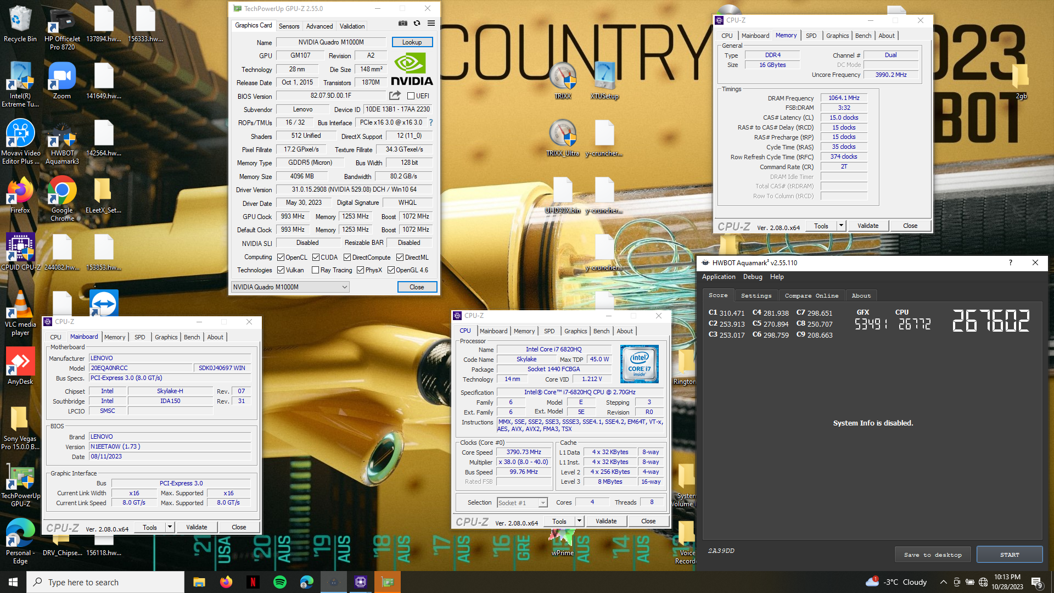Open the Bench tab in CPU-Z Mainboard window

192,337
